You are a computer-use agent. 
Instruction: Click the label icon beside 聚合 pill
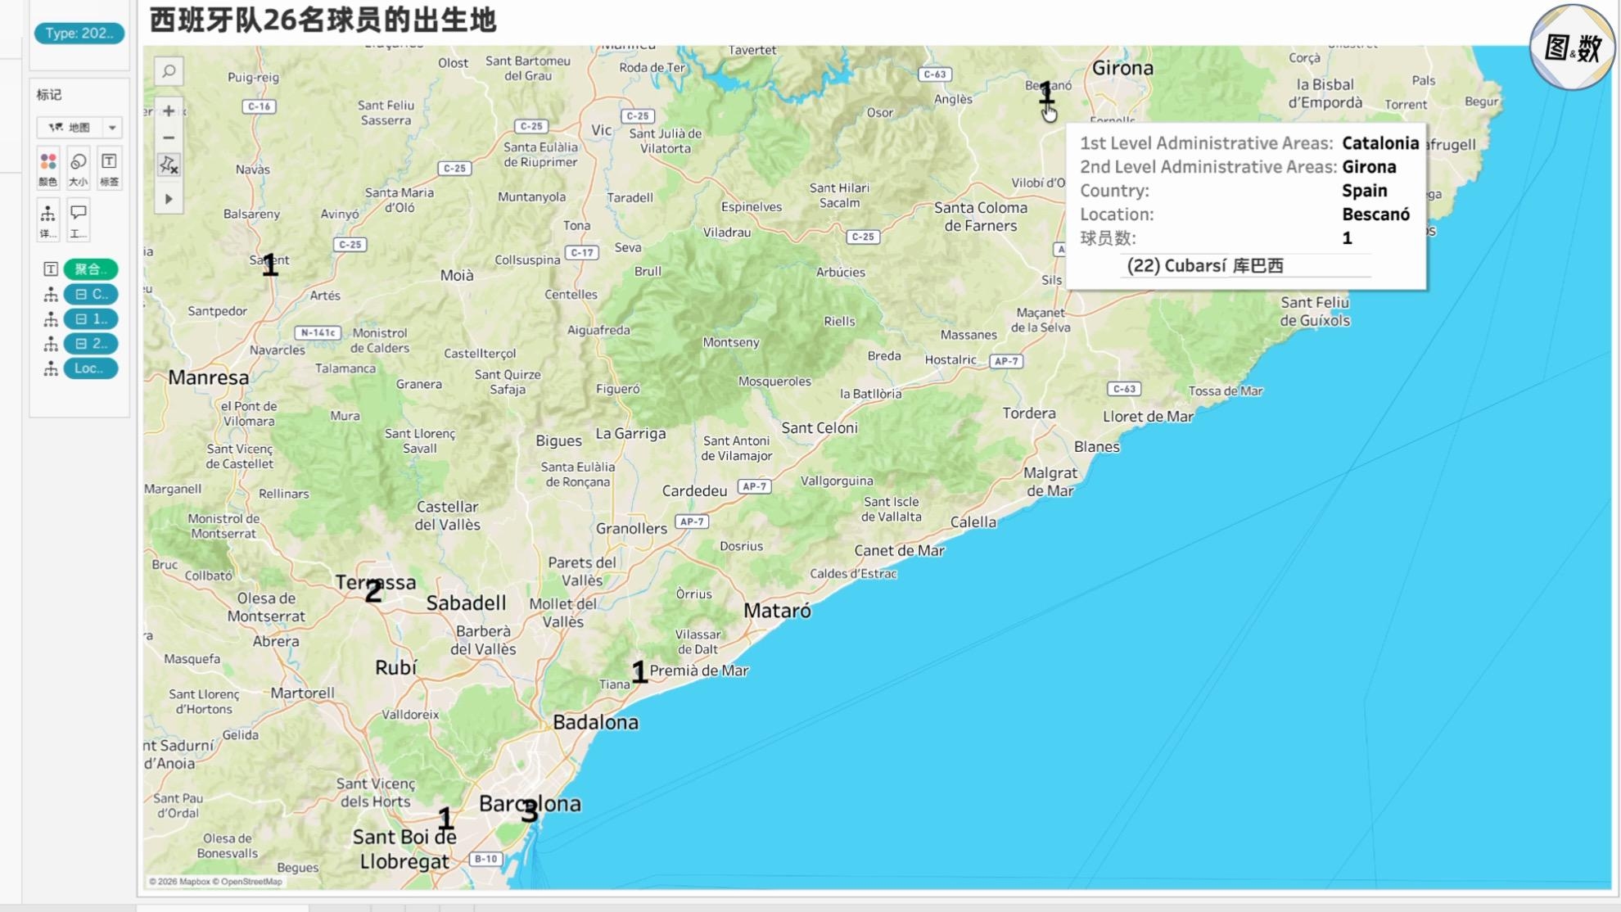point(50,269)
